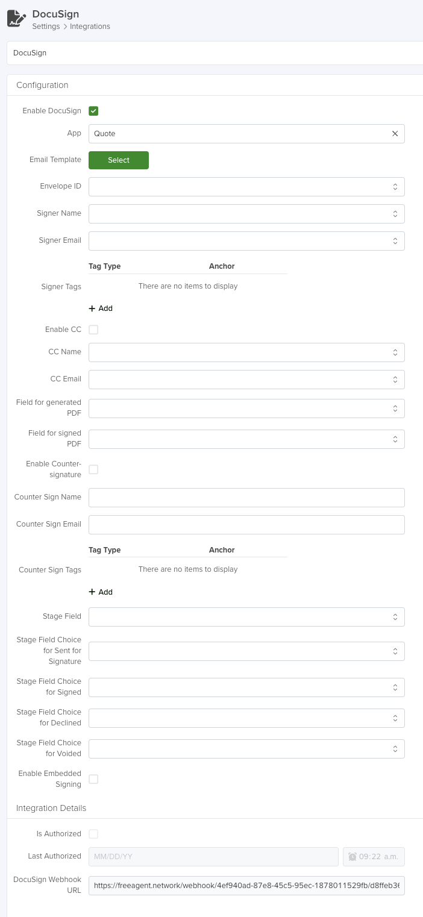Open the Signer Name dropdown
Image resolution: width=423 pixels, height=917 pixels.
tap(246, 214)
